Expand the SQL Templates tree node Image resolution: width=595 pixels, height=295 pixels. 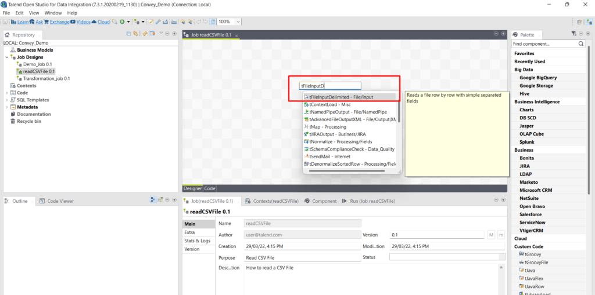pos(6,100)
